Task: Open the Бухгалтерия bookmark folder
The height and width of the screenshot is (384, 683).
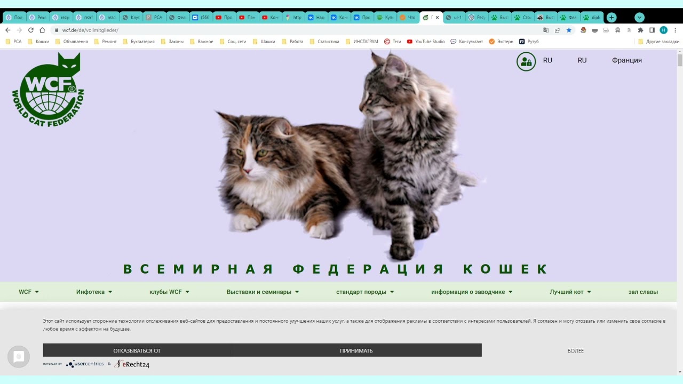Action: click(x=138, y=42)
